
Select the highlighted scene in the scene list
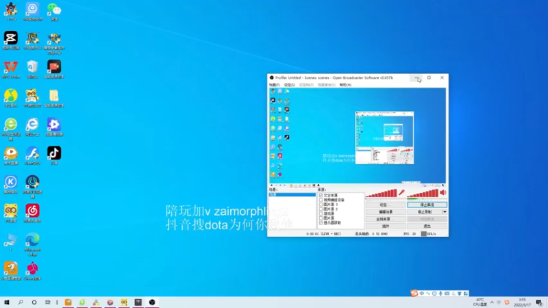point(292,194)
